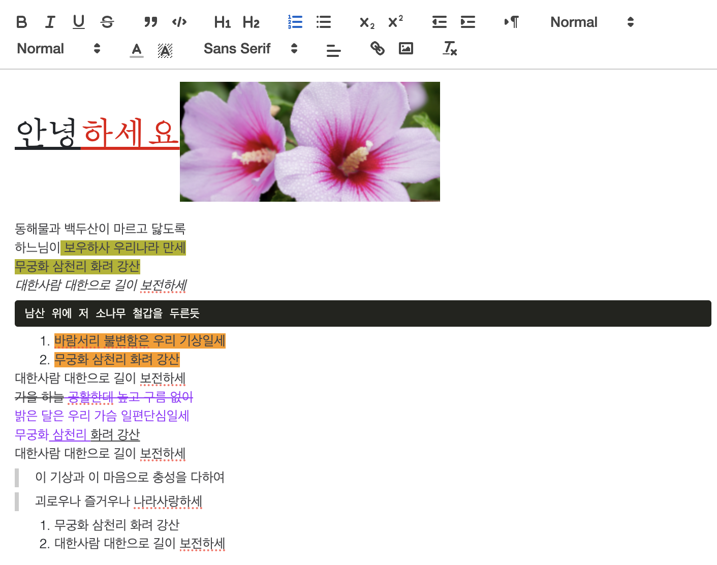Click blockquote 이 기상과 이 마음으로 충성을 다하여
This screenshot has height=565, width=717.
pos(130,477)
